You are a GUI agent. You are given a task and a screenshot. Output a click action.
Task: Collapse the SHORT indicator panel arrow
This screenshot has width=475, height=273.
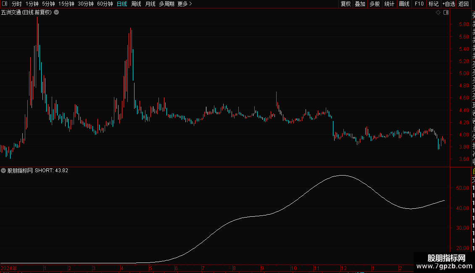3,171
